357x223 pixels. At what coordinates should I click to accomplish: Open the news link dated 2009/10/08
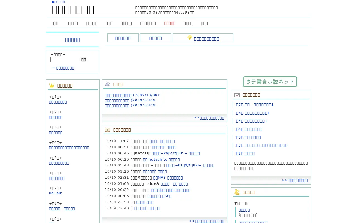click(132, 95)
